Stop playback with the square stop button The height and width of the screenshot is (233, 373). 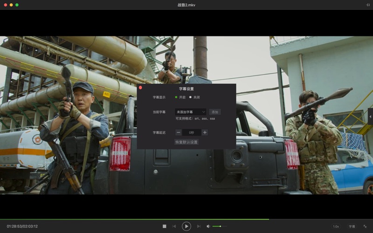tap(165, 226)
